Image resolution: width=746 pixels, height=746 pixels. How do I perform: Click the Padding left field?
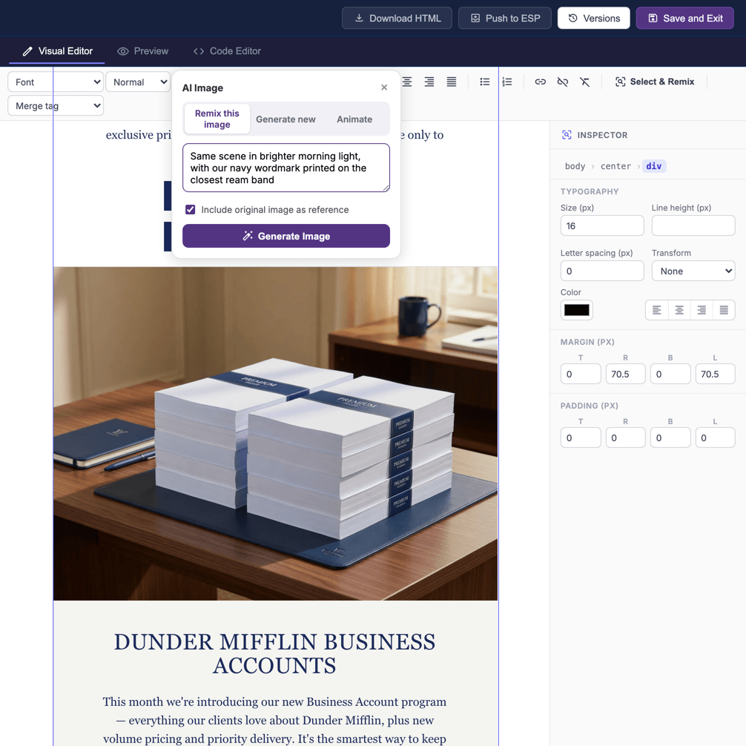715,438
